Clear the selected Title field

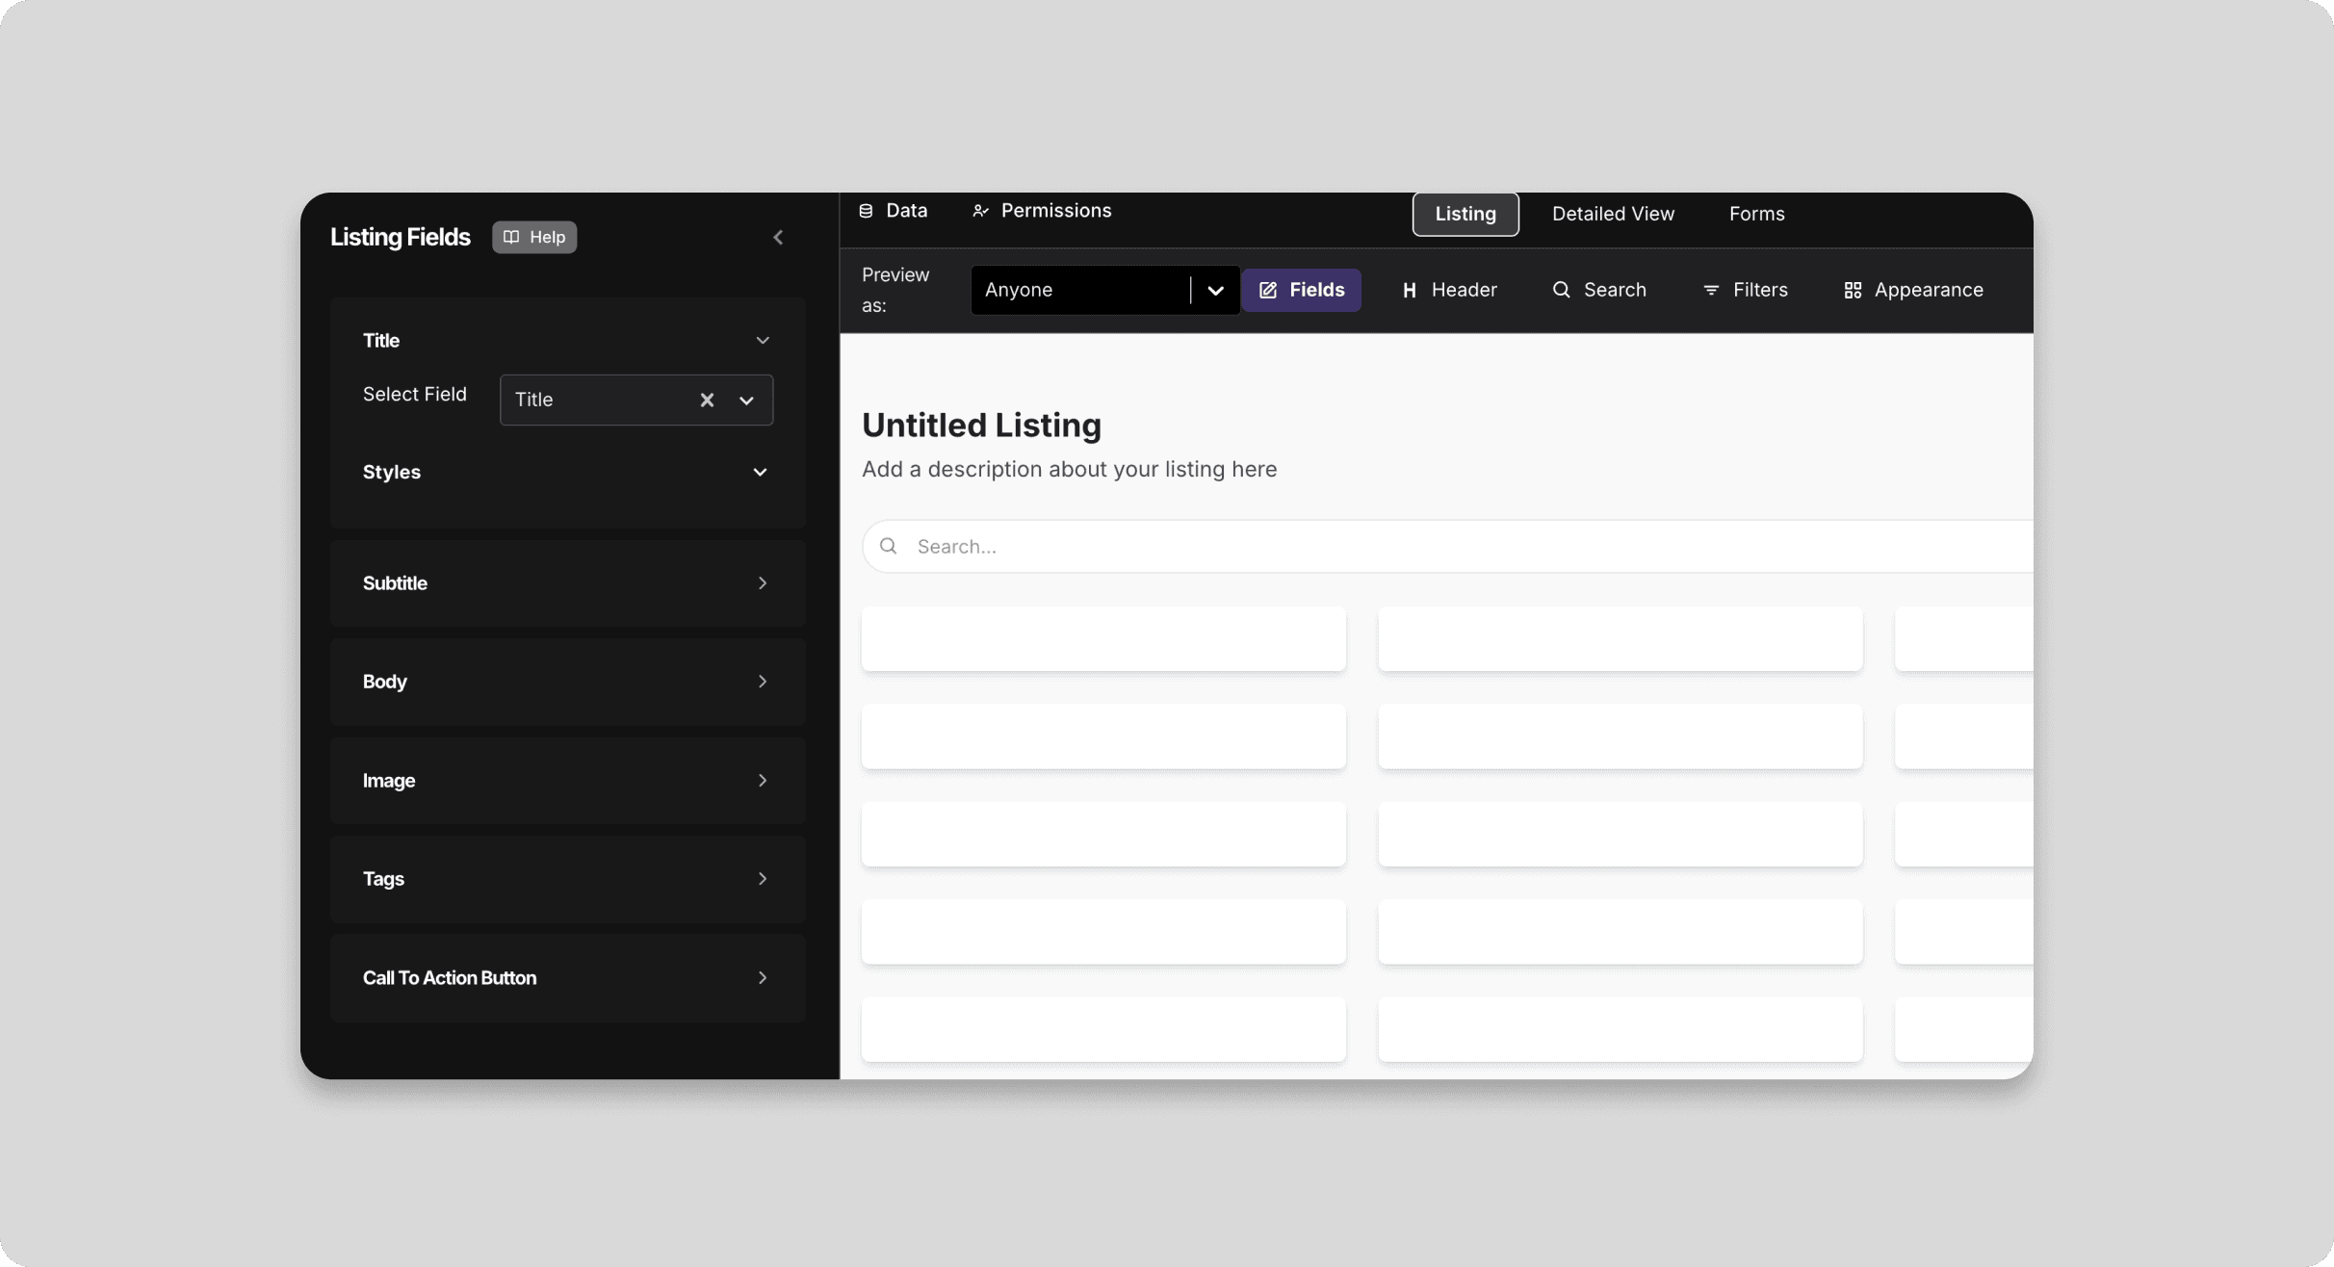tap(707, 401)
